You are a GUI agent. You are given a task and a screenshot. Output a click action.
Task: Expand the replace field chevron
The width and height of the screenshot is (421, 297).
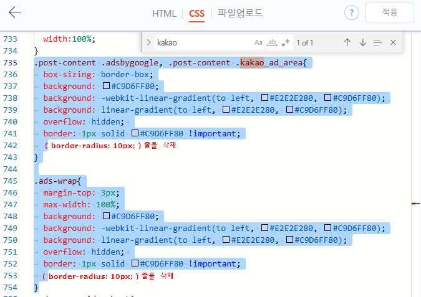click(x=148, y=42)
